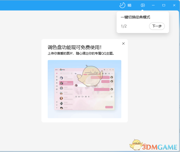
Task: Click the moon weather icon
Action: (122, 5)
